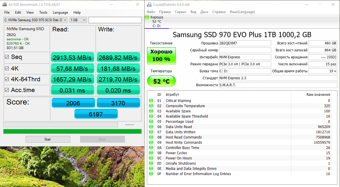Open Справка menu in CrystalDiskInfo
Image resolution: width=340 pixels, height=187 pixels.
tap(219, 12)
